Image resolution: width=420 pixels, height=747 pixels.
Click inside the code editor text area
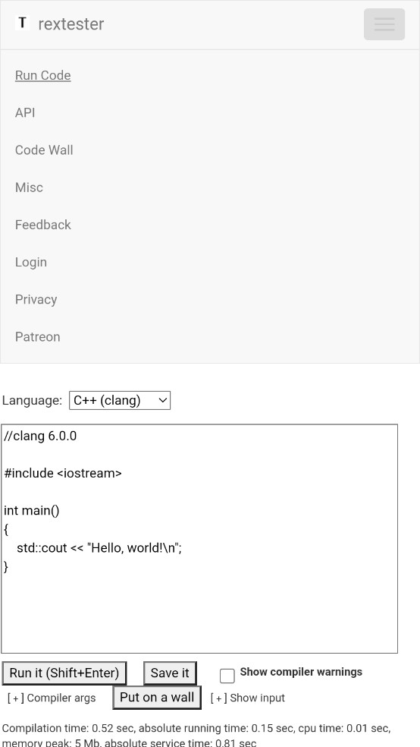(x=199, y=539)
